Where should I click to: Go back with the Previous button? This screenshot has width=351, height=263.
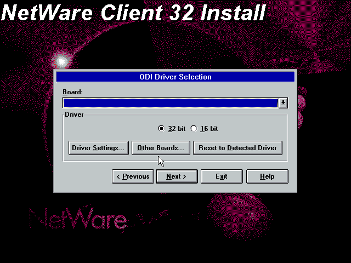(133, 176)
